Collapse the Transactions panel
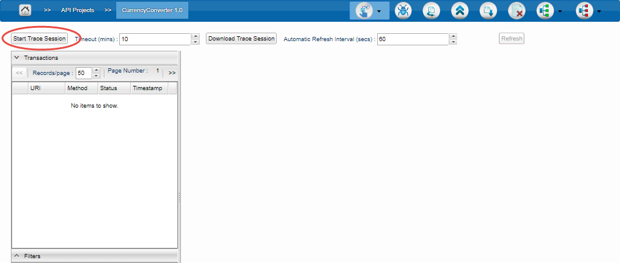This screenshot has width=620, height=263. click(16, 57)
